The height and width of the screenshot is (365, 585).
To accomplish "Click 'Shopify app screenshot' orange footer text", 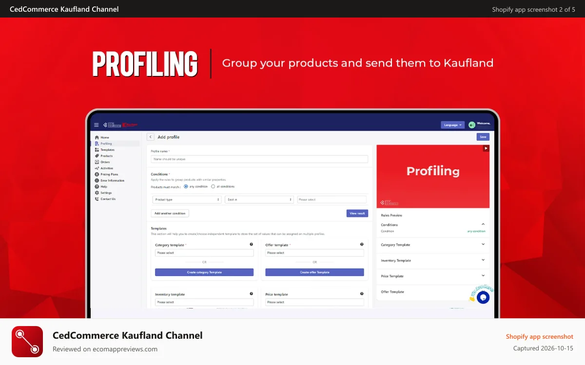I will coord(540,336).
